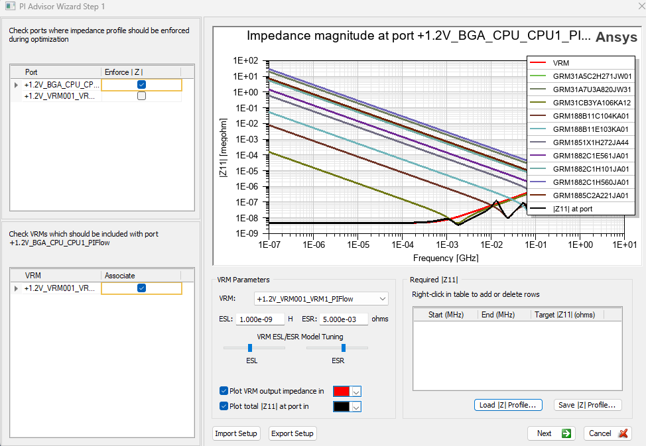This screenshot has width=646, height=446.
Task: Uncheck Enforce |Z| for +1.2V_BGA_CPU port
Action: click(x=141, y=85)
